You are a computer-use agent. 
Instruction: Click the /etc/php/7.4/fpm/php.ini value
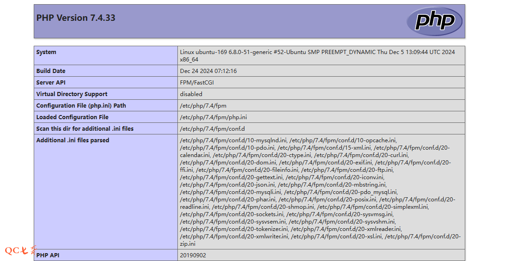(213, 117)
